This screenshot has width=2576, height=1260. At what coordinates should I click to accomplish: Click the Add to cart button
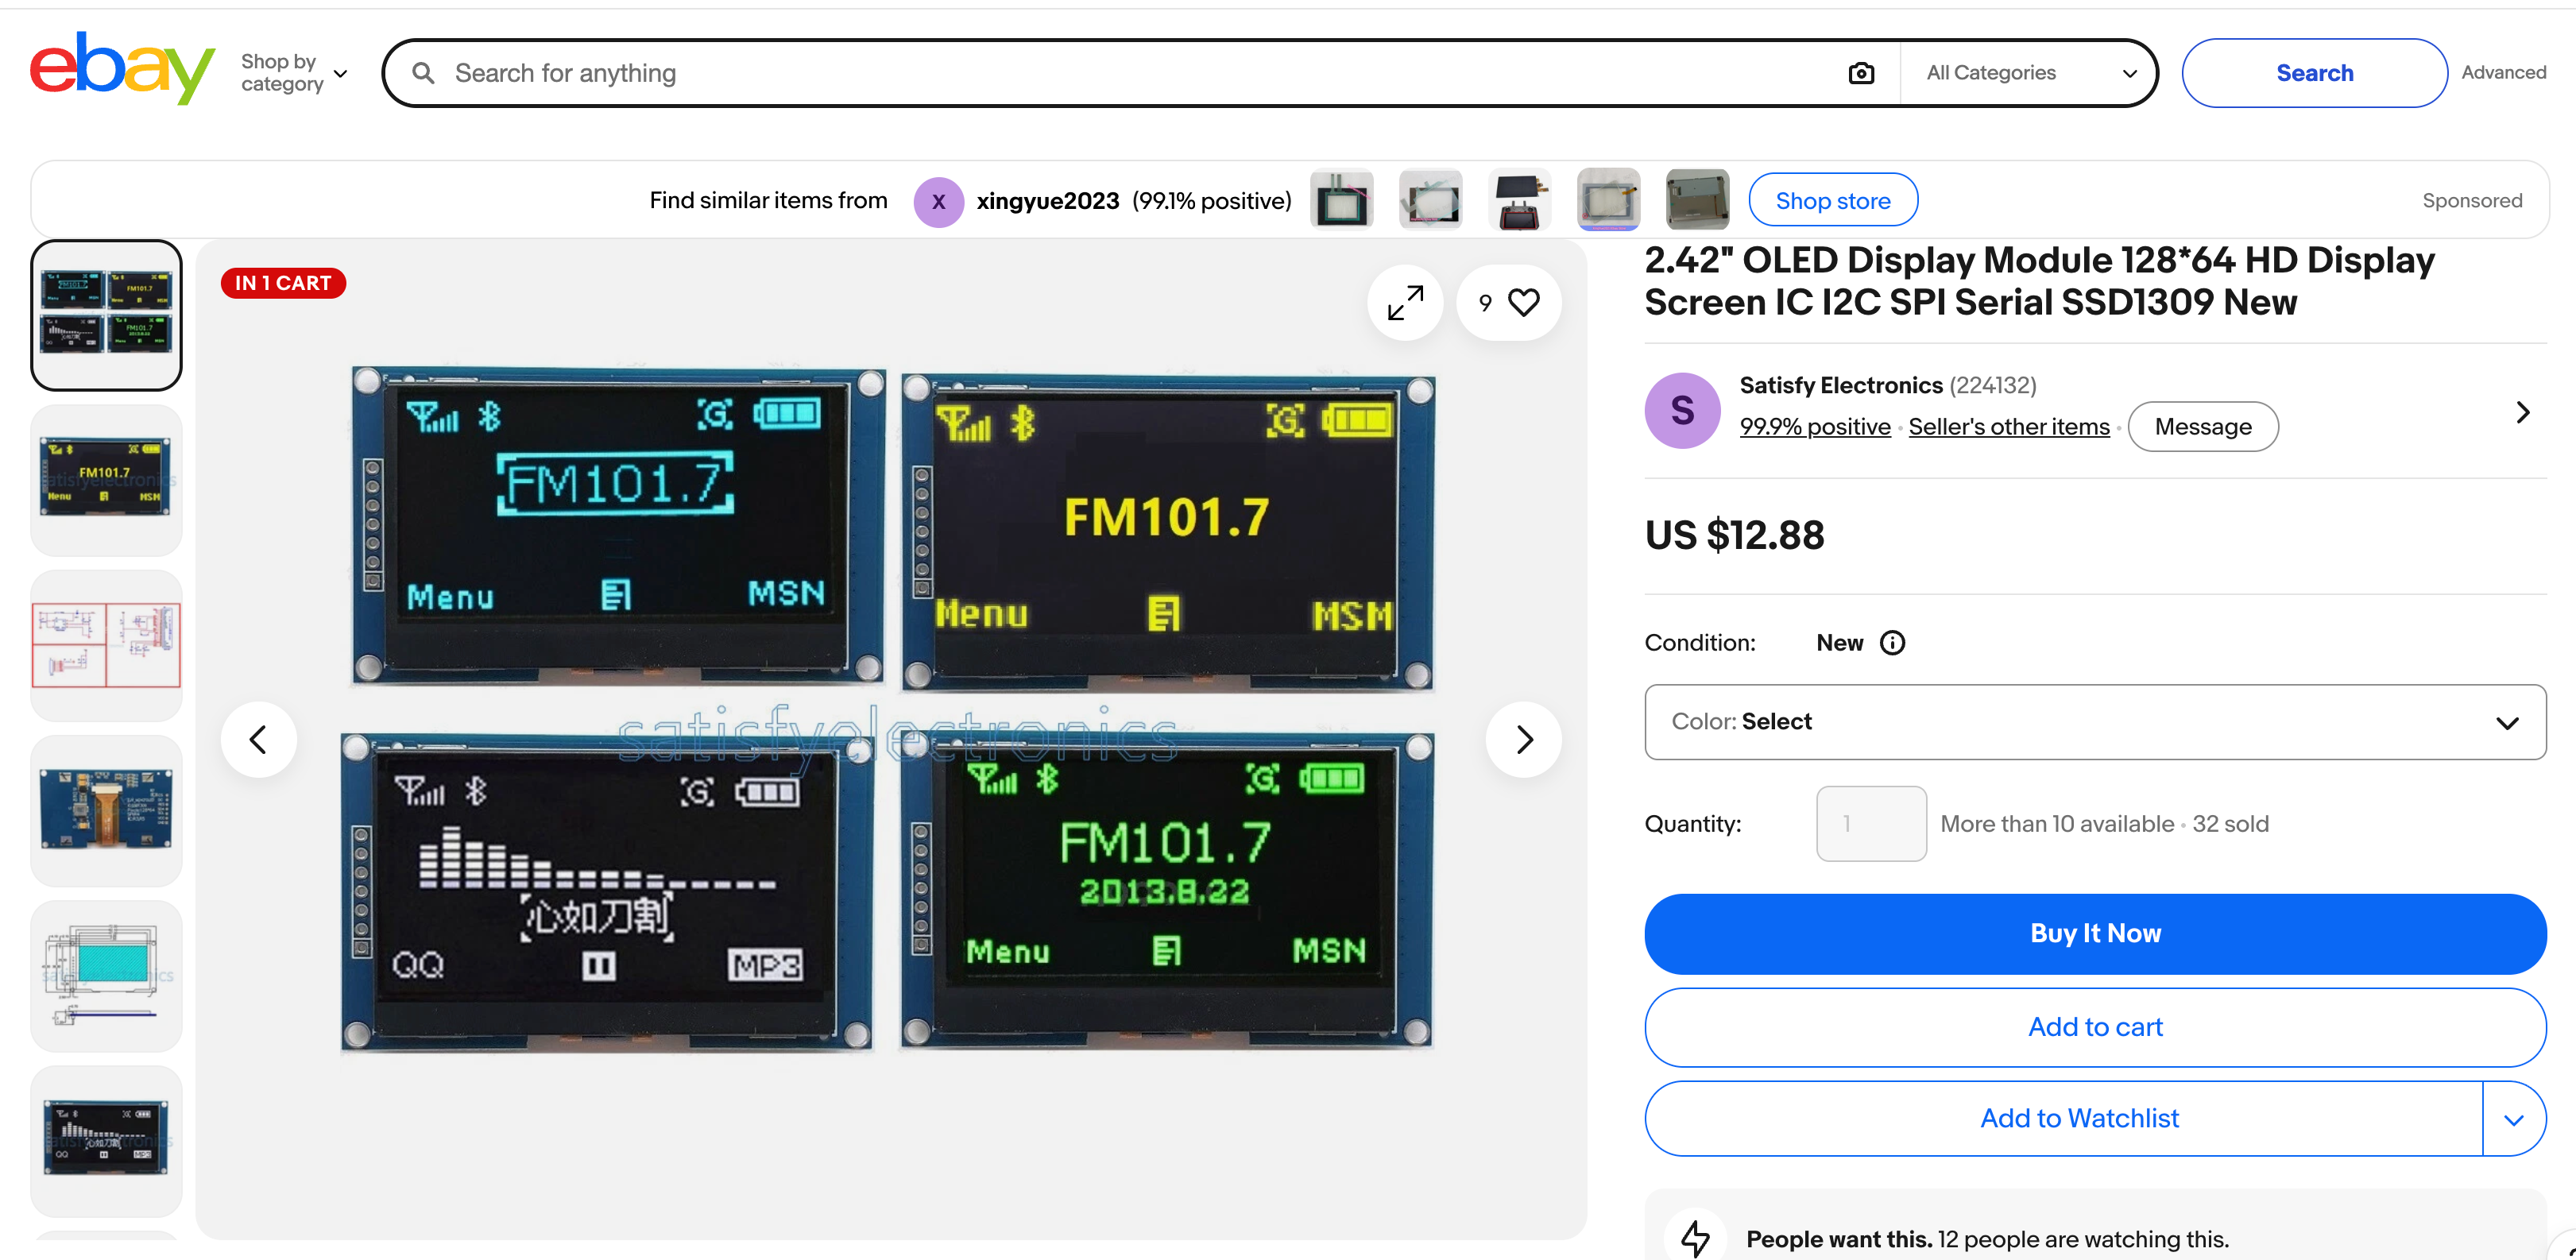(2095, 1028)
